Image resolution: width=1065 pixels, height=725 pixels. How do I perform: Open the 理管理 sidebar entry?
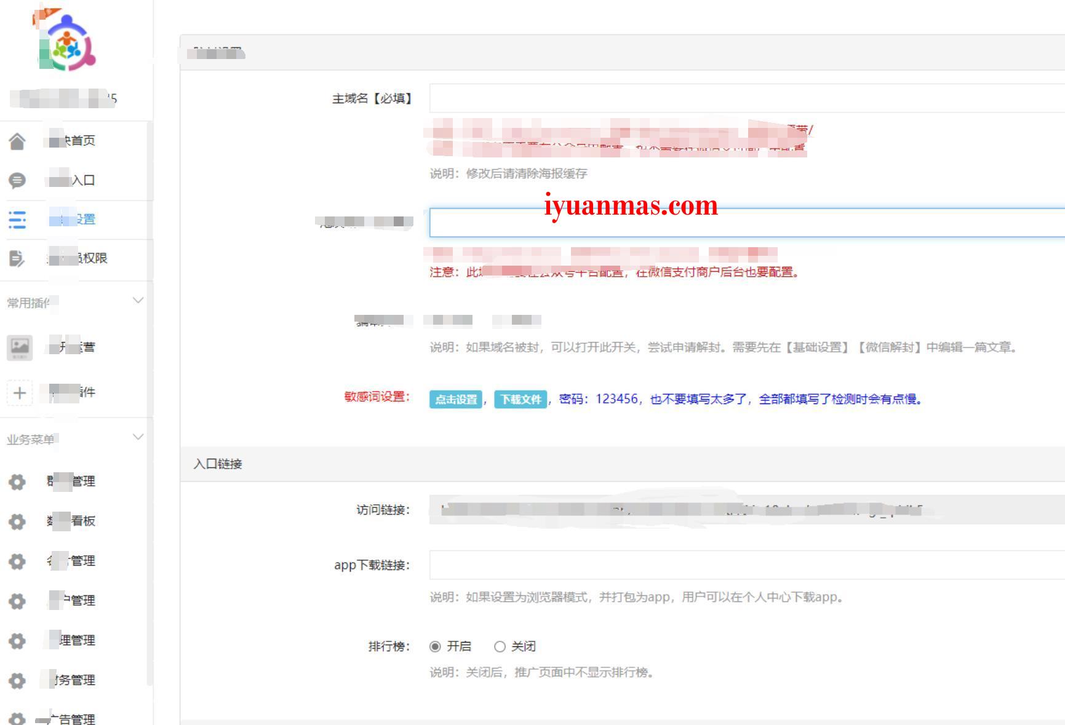coord(76,640)
